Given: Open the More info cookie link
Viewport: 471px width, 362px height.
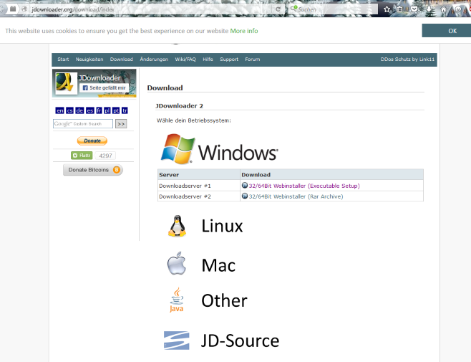Looking at the screenshot, I should 244,31.
